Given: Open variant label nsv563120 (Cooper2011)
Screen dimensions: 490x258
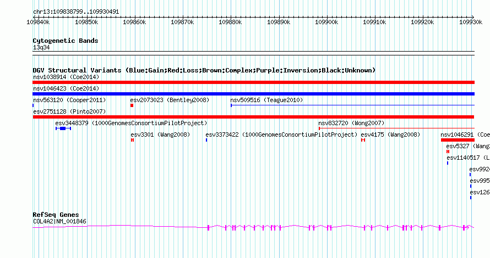Looking at the screenshot, I should click(69, 100).
